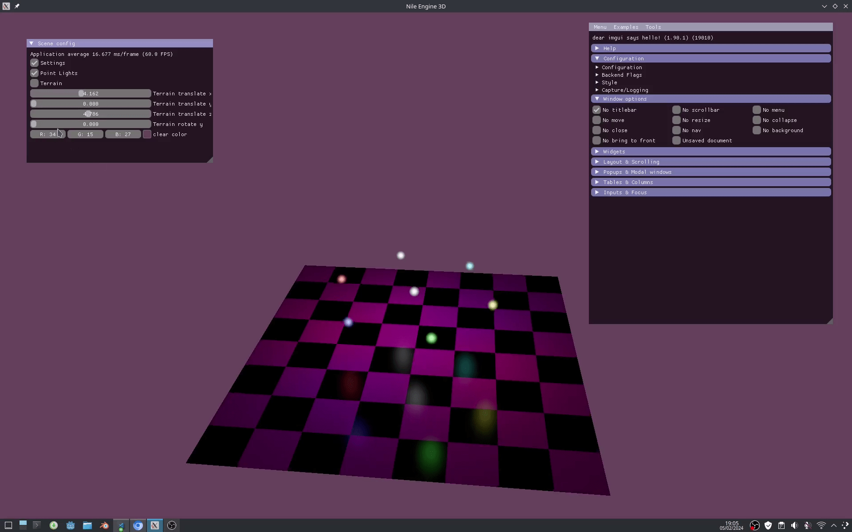Collapse the Window options header

click(x=624, y=99)
